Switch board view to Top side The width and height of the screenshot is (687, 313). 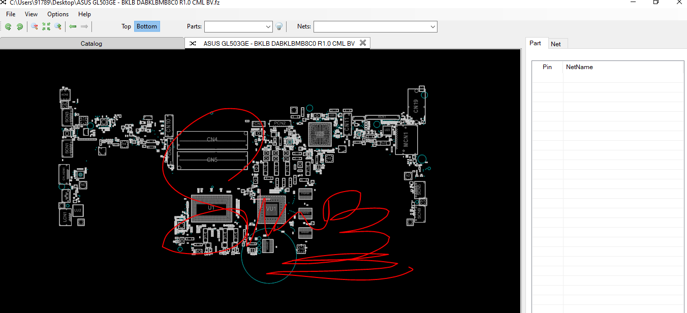[x=126, y=26]
